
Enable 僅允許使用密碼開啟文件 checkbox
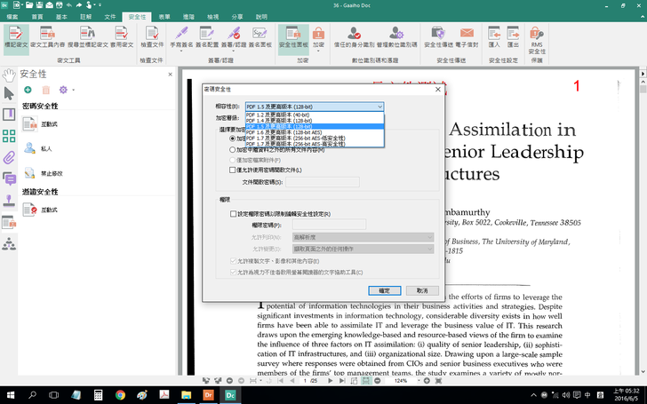[233, 170]
